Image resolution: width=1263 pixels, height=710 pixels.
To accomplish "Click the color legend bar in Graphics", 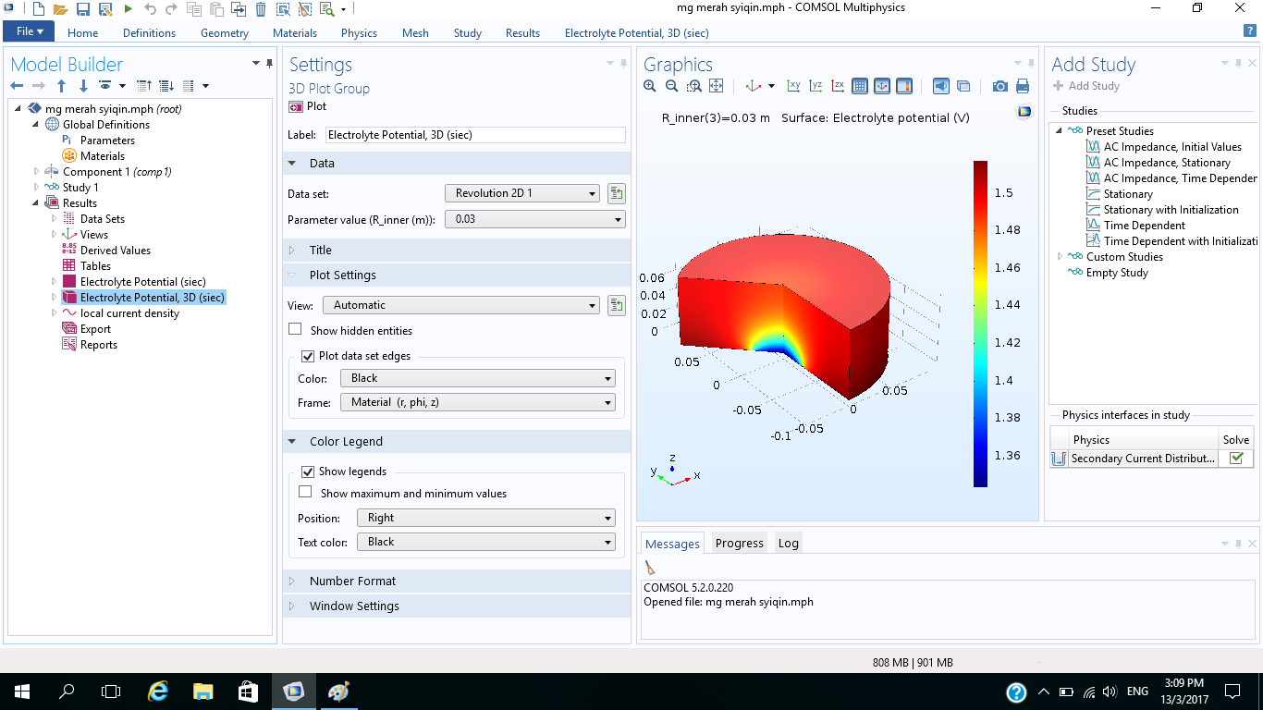I will pos(980,324).
